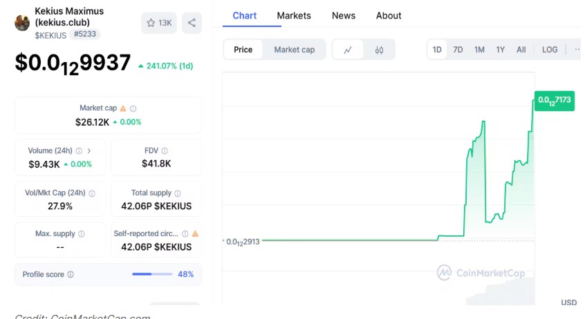This screenshot has width=585, height=319.
Task: Toggle LOG scale on chart
Action: [x=550, y=50]
